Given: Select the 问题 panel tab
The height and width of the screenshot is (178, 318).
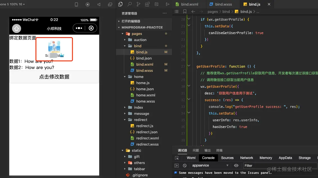Looking at the screenshot, I should (196, 150).
